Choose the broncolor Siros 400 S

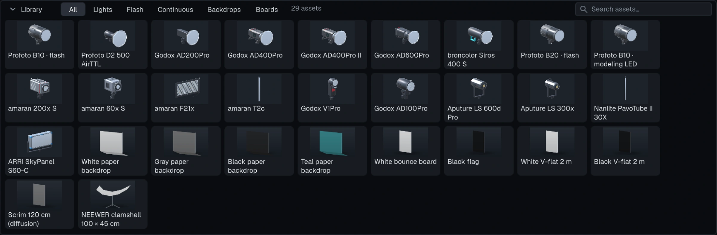click(479, 45)
